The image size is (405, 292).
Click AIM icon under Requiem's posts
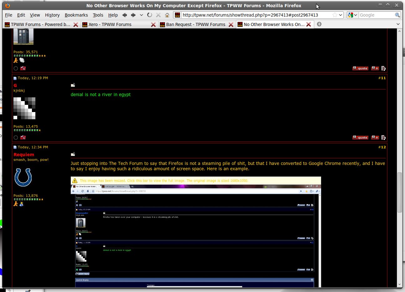[x=16, y=204]
